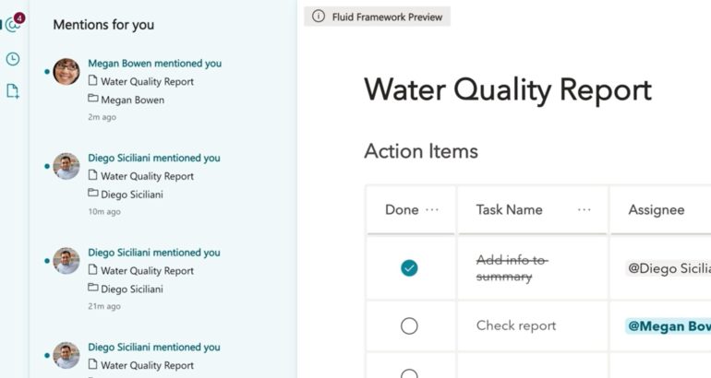Click the Assignee column header

(x=657, y=210)
